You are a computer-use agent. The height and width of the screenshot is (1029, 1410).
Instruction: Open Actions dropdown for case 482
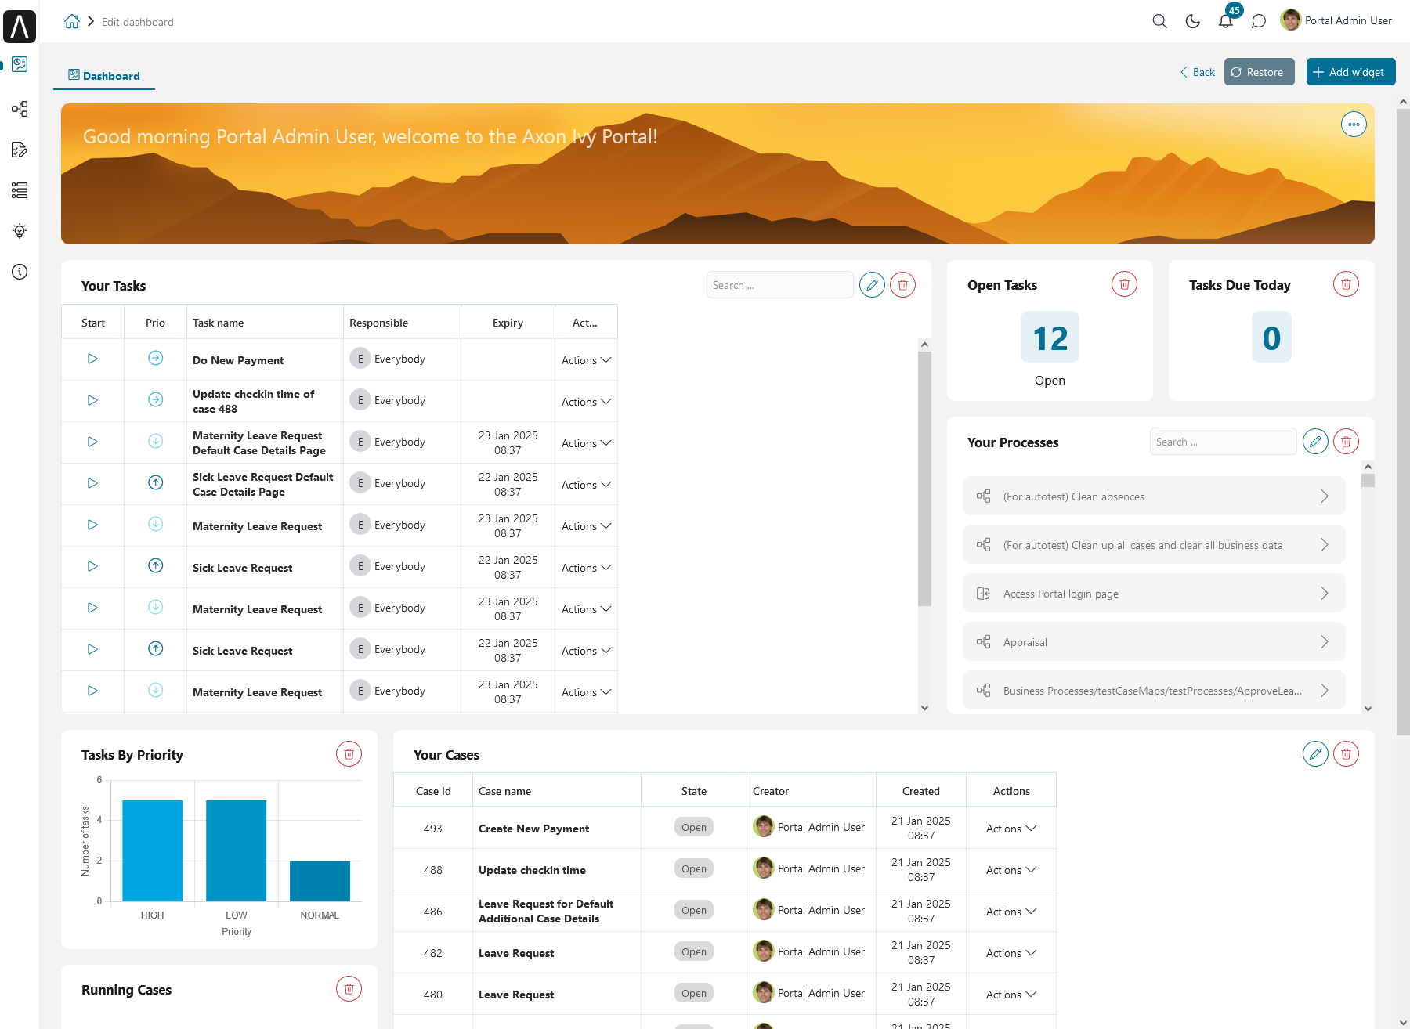pos(1010,953)
